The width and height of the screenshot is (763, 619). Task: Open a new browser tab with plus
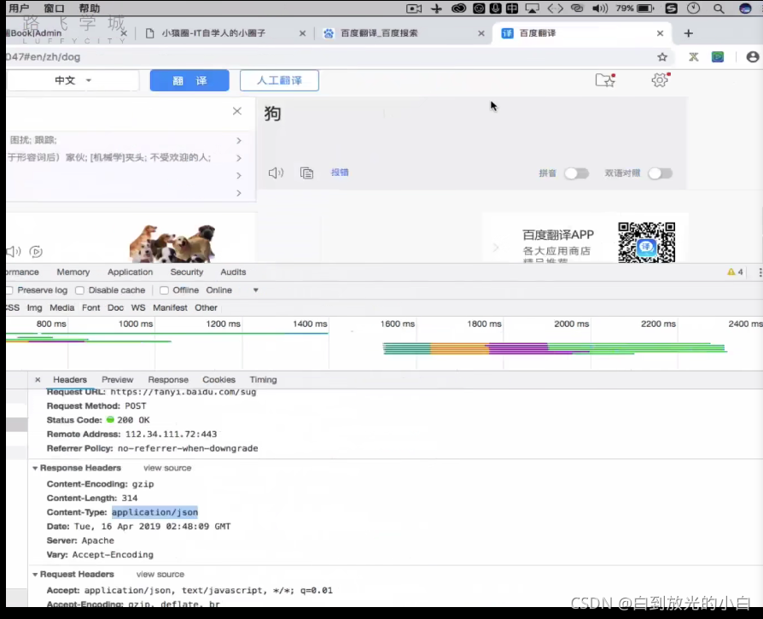point(688,33)
